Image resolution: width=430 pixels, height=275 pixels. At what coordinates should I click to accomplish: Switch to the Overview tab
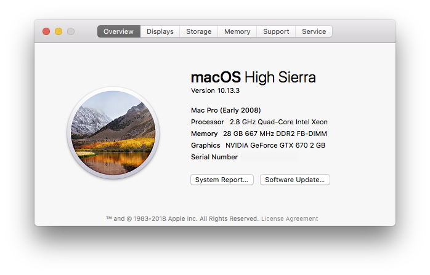click(x=119, y=31)
